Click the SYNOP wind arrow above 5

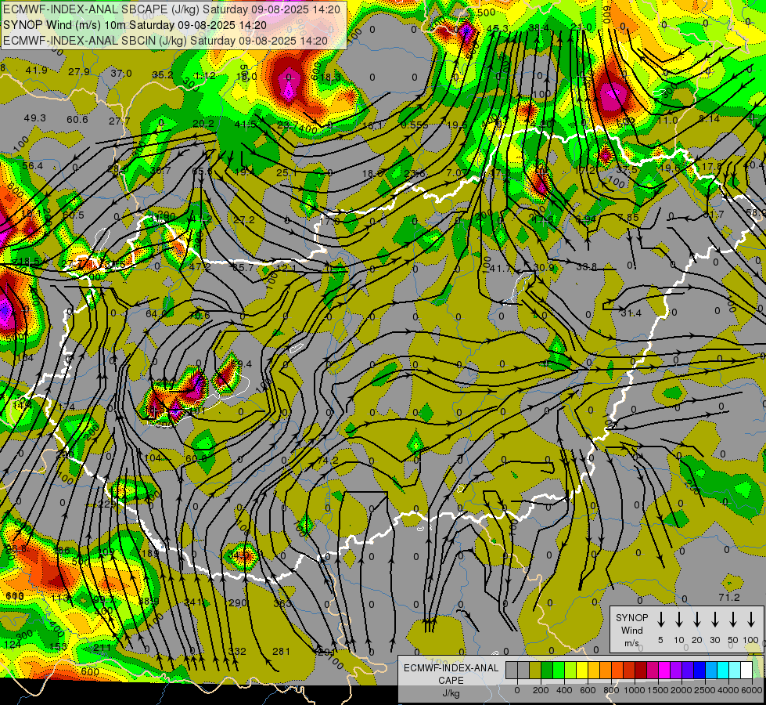660,620
